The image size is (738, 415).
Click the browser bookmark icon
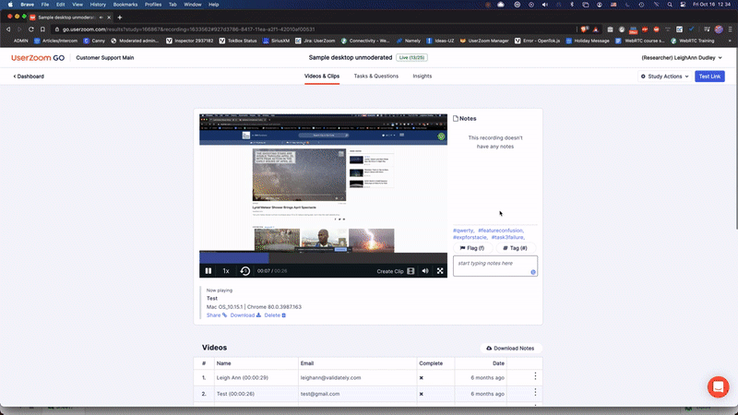tap(42, 30)
